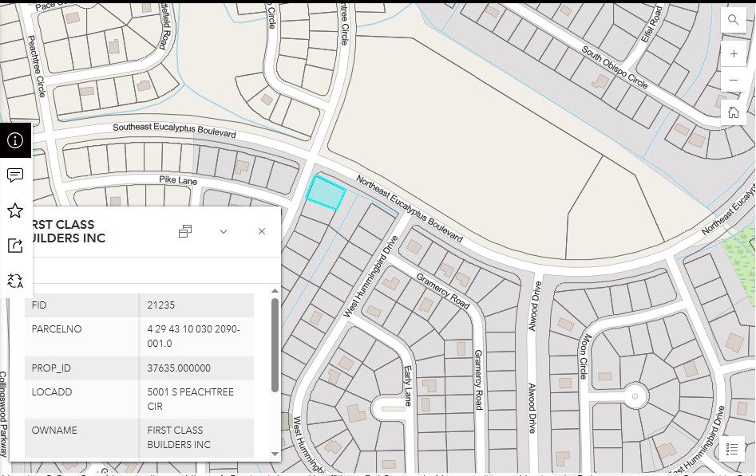
Task: Dock the parcel popup window
Action: 185,231
